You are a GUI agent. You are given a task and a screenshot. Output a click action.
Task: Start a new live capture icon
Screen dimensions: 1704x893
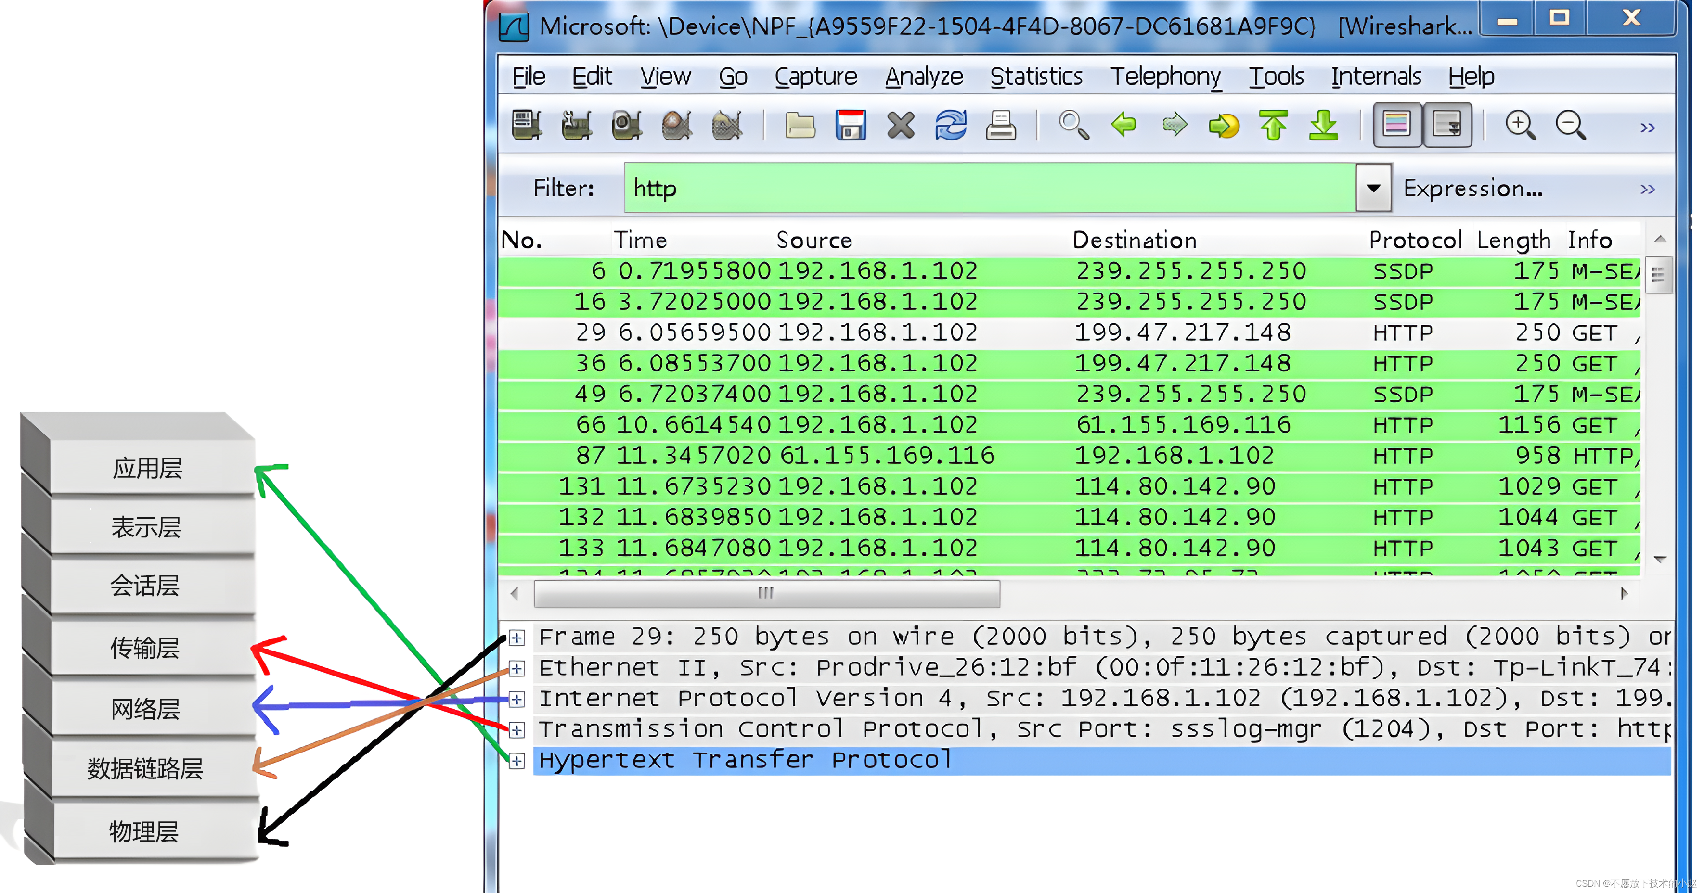tap(626, 125)
